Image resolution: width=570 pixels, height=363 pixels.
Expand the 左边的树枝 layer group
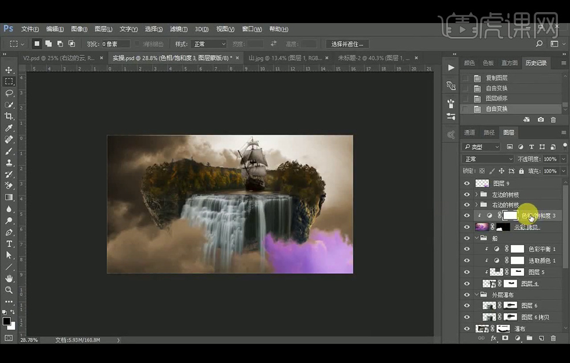476,195
